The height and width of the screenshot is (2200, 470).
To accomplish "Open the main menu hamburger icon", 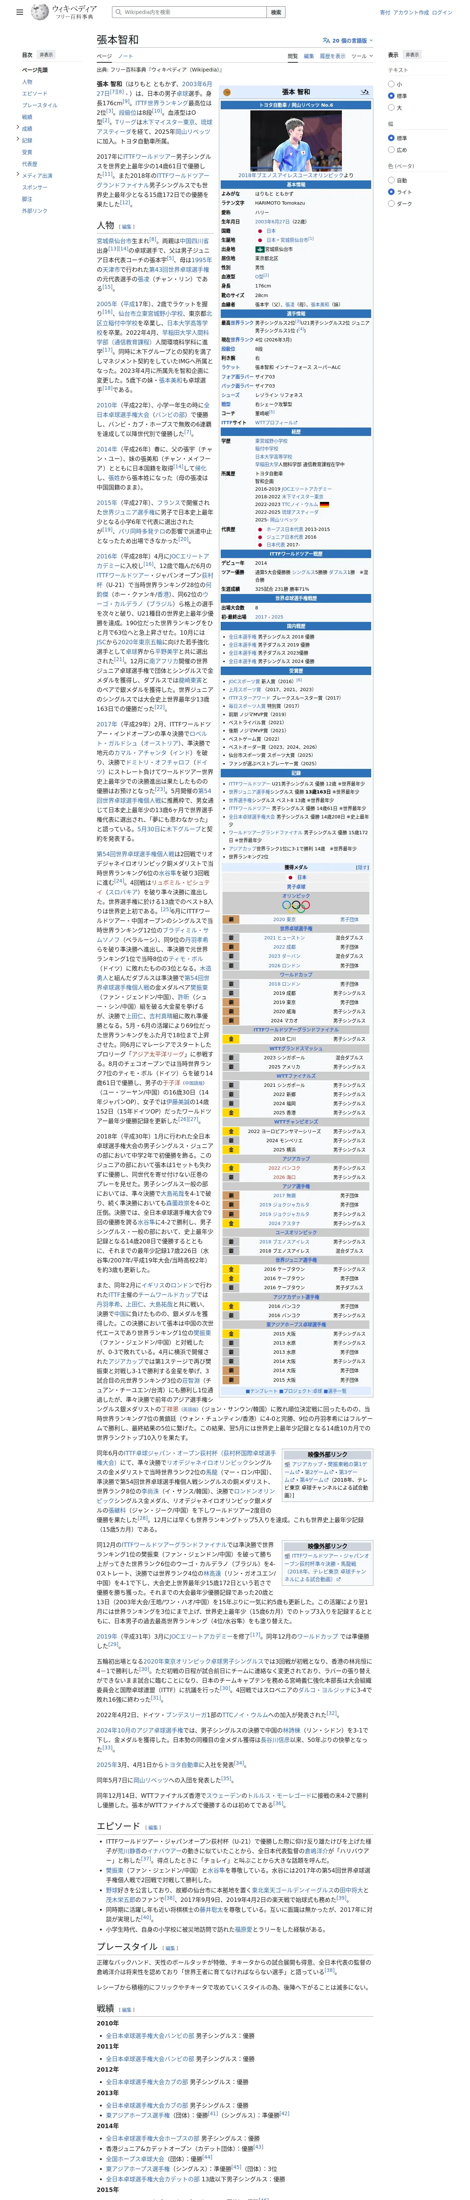I will point(20,13).
